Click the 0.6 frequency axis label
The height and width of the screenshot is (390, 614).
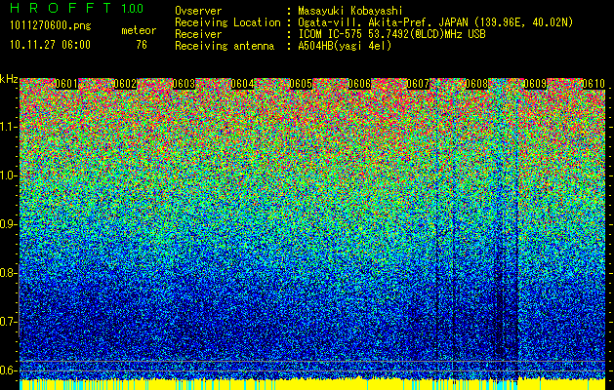pyautogui.click(x=8, y=370)
